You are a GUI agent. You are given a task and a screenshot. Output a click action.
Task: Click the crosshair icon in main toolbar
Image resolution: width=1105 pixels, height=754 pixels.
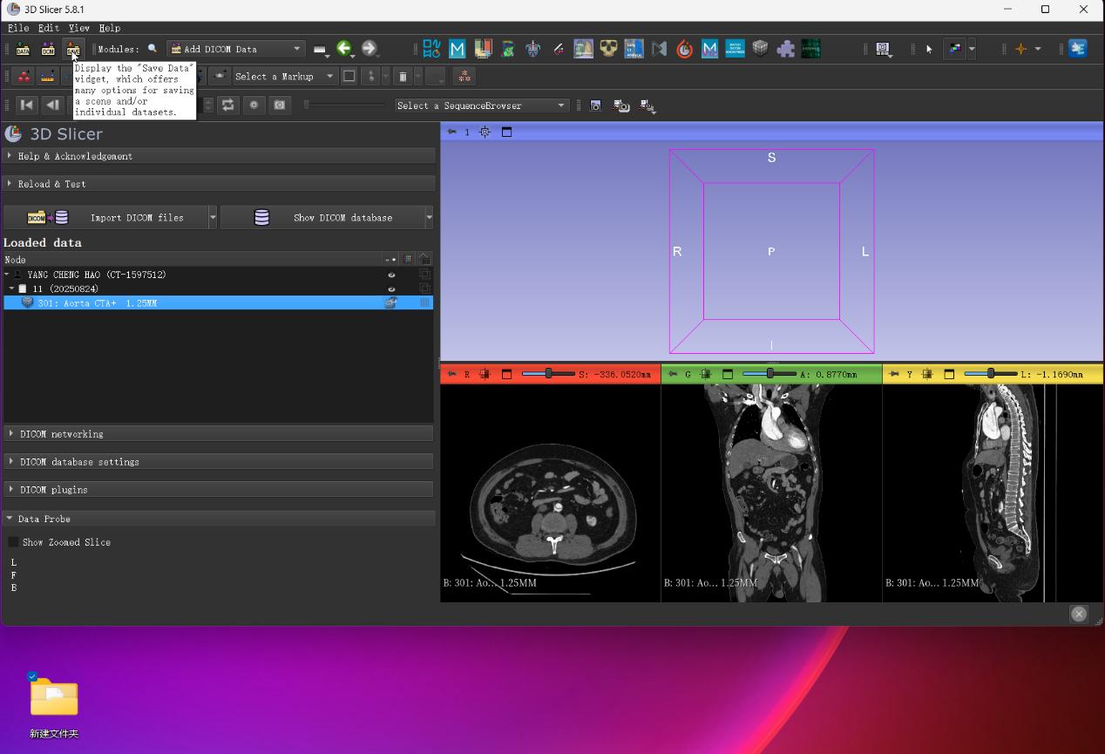tap(1021, 49)
